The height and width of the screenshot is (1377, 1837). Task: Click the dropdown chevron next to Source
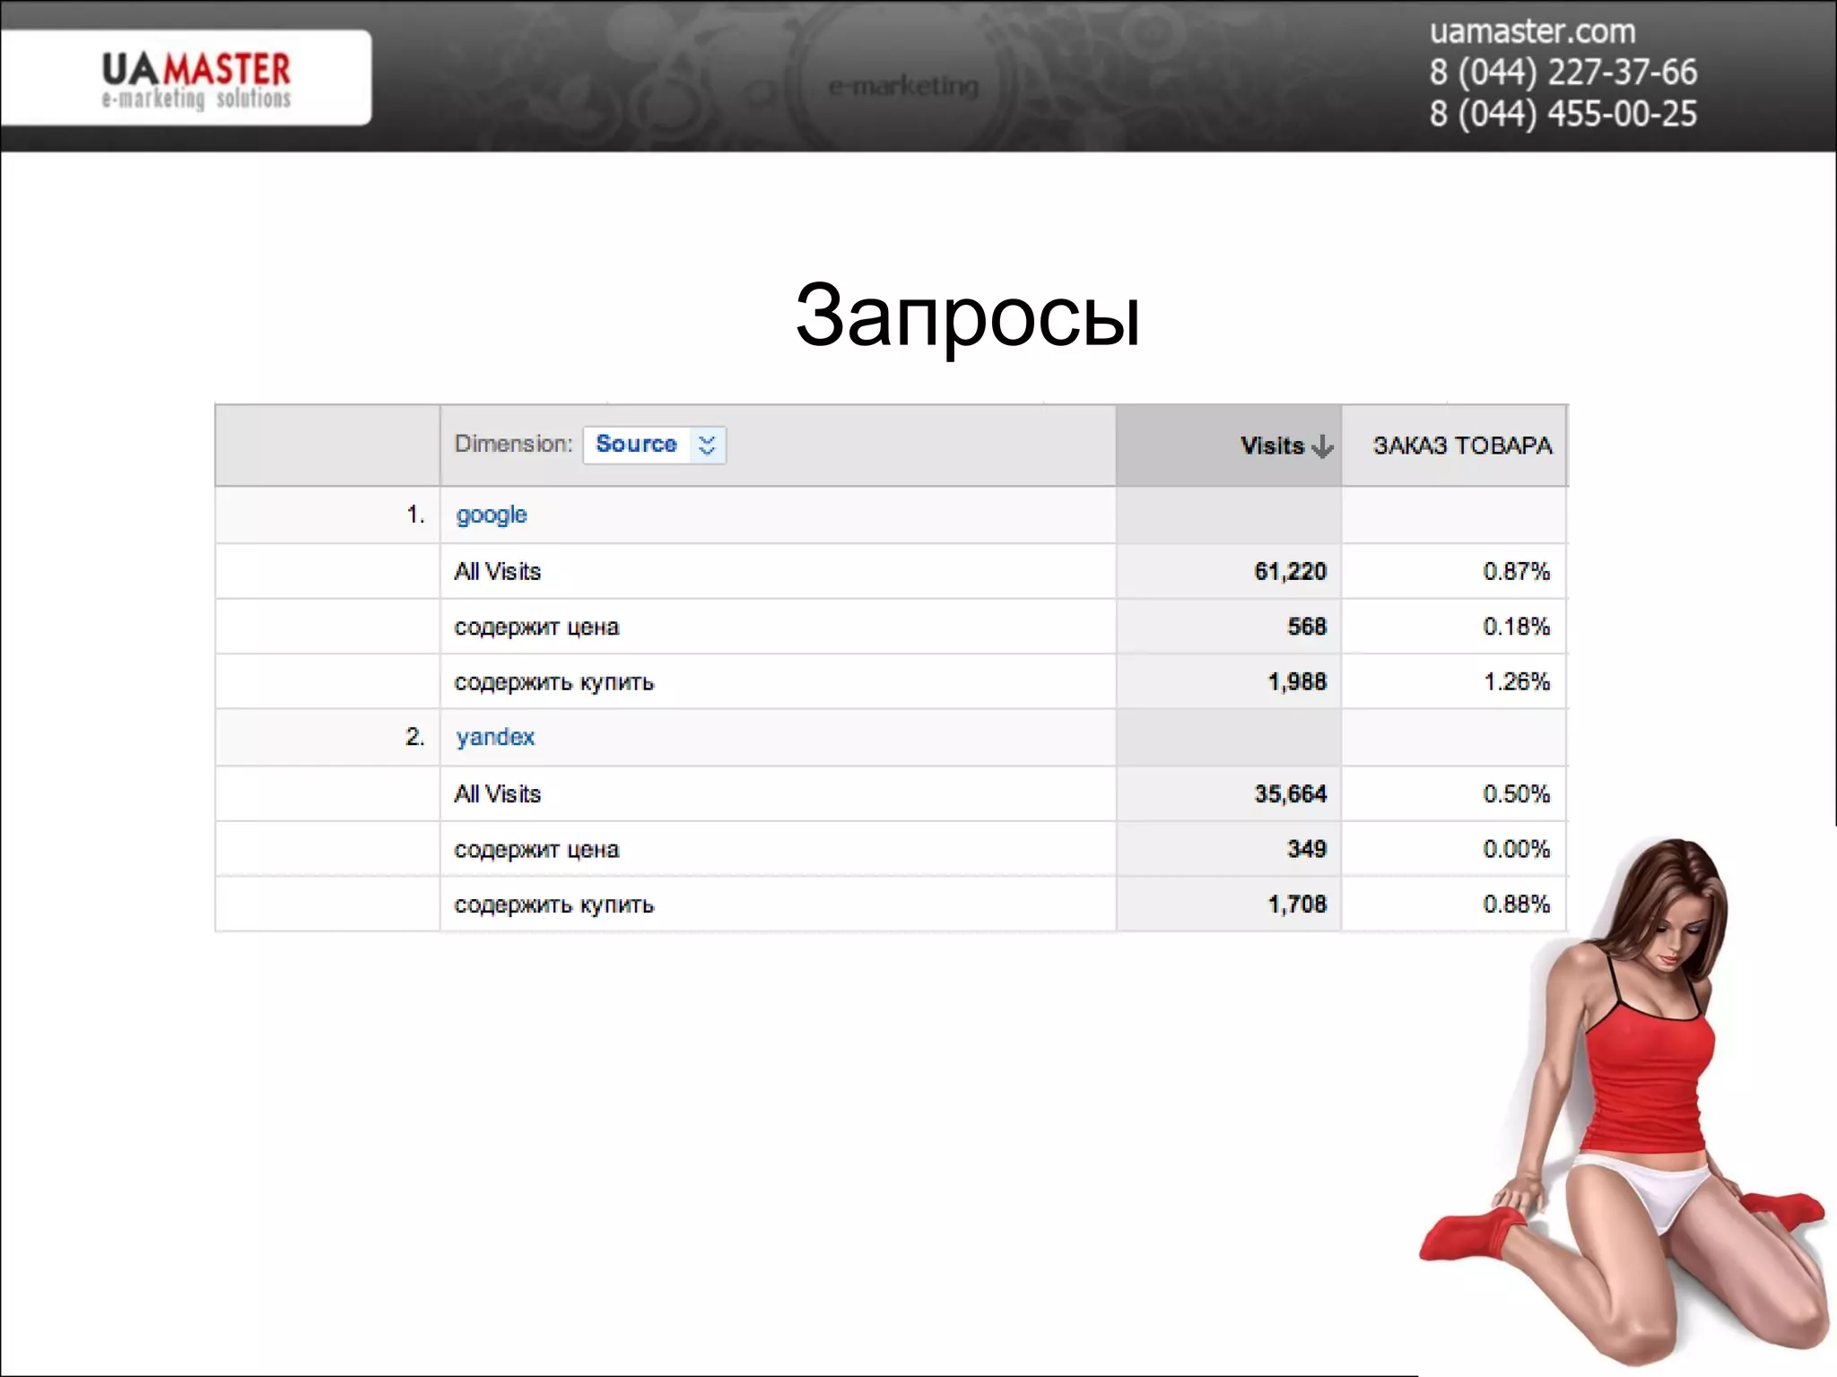point(707,446)
